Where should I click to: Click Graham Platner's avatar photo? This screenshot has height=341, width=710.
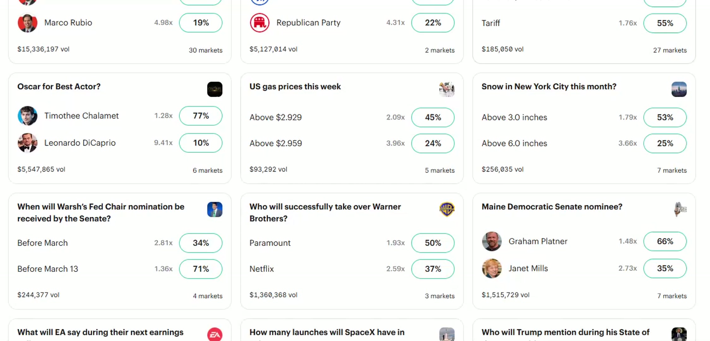[492, 242]
